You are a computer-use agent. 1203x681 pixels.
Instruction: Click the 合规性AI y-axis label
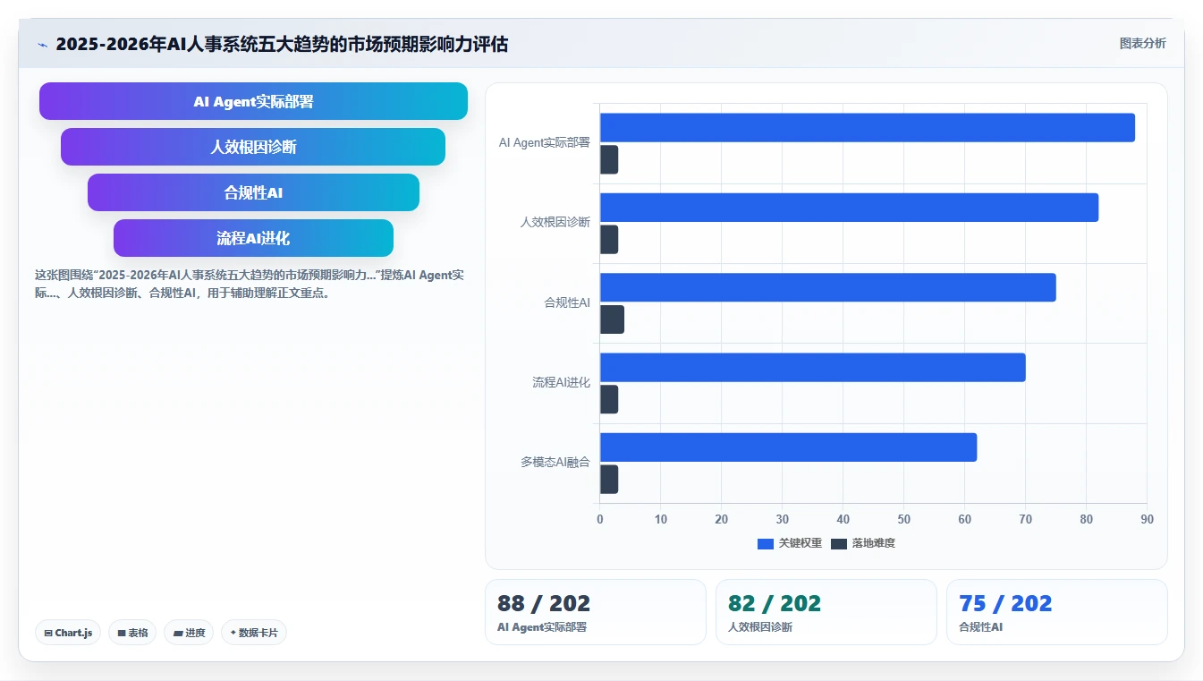coord(567,302)
